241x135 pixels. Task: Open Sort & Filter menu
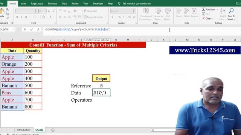223,14
